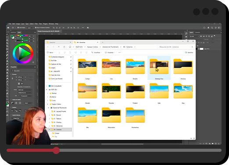This screenshot has width=229, height=165.
Task: Click Arsenal de Thumbnails in the breadcrumb
Action: 111,47
